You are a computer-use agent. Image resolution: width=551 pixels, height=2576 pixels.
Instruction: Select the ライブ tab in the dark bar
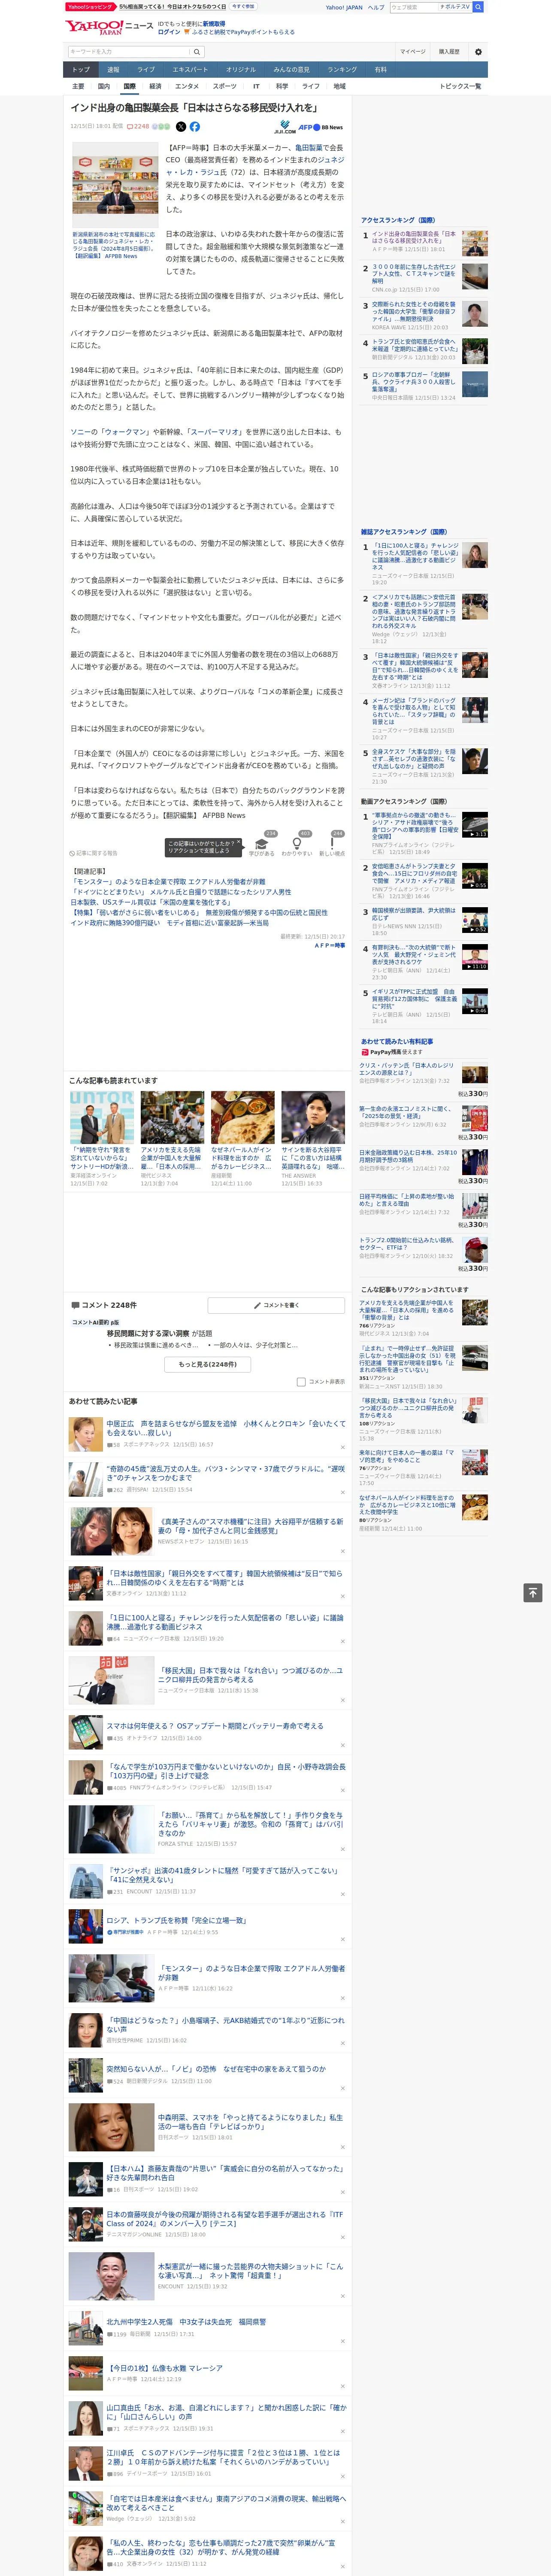[146, 70]
